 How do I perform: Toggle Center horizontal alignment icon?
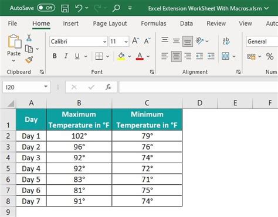176,56
